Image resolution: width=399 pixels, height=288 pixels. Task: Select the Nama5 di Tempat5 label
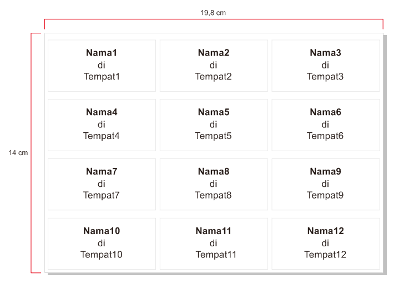214,125
